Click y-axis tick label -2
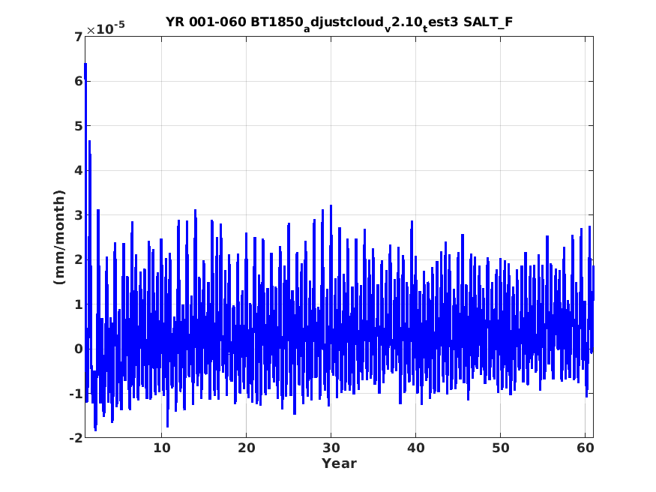 76,438
